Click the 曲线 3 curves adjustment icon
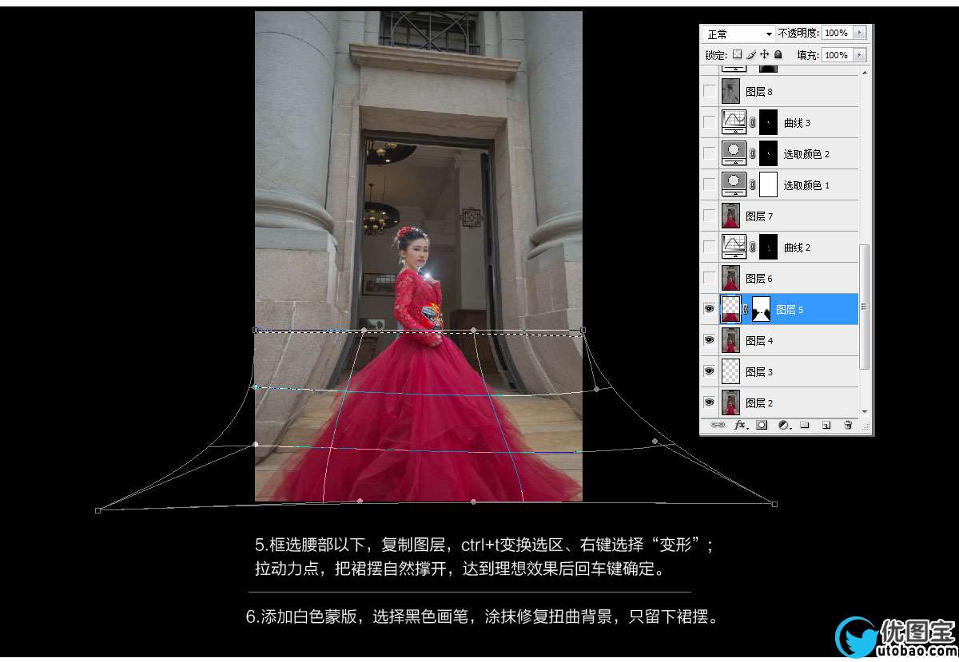This screenshot has width=959, height=662. coord(734,122)
